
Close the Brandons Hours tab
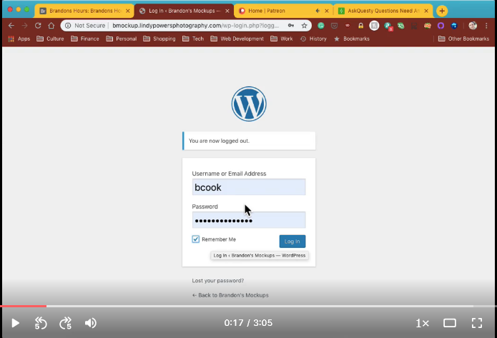(128, 11)
